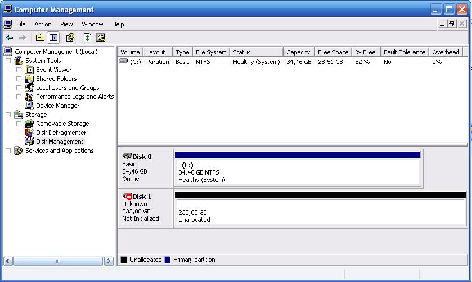Expand Services and Applications node
This screenshot has width=472, height=282.
coord(8,151)
